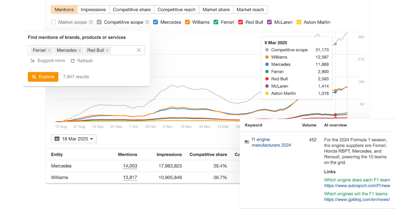The width and height of the screenshot is (419, 209).
Task: Enable the Market scope checkbox
Action: [53, 22]
